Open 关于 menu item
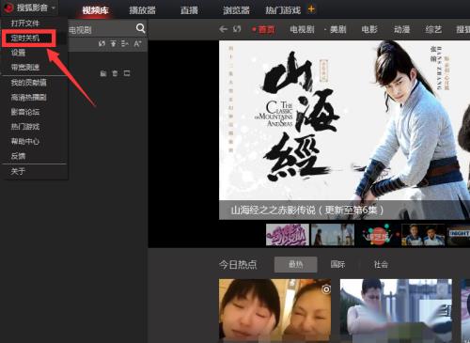Viewport: 470px width, 343px height. pos(18,171)
